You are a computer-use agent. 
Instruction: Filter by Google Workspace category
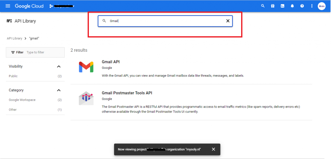[35, 100]
